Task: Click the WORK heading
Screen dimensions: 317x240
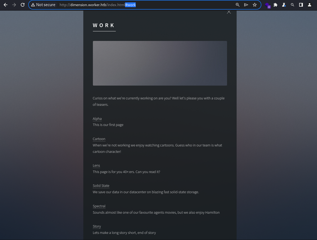Action: click(104, 26)
